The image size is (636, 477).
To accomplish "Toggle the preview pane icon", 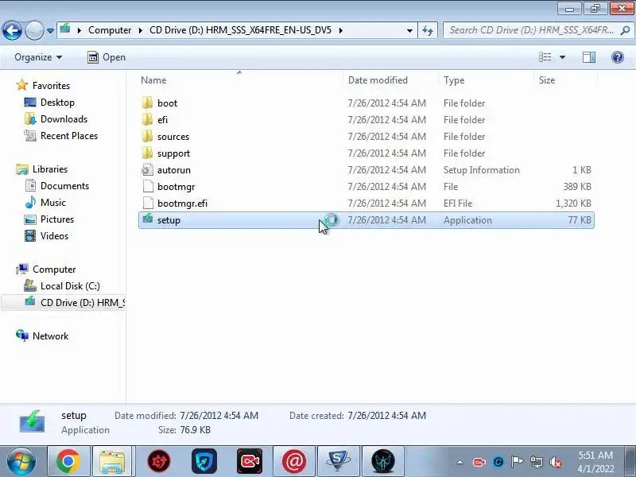I will [589, 57].
